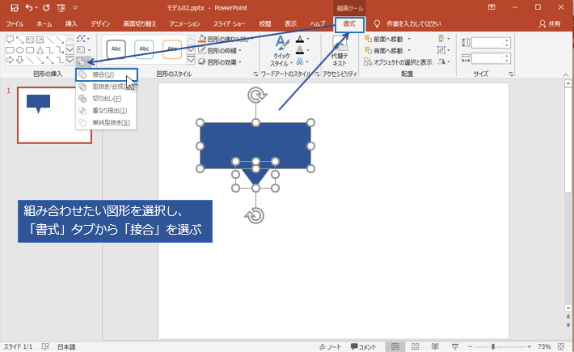Open the ファイル tab
The height and width of the screenshot is (352, 574).
pyautogui.click(x=15, y=23)
